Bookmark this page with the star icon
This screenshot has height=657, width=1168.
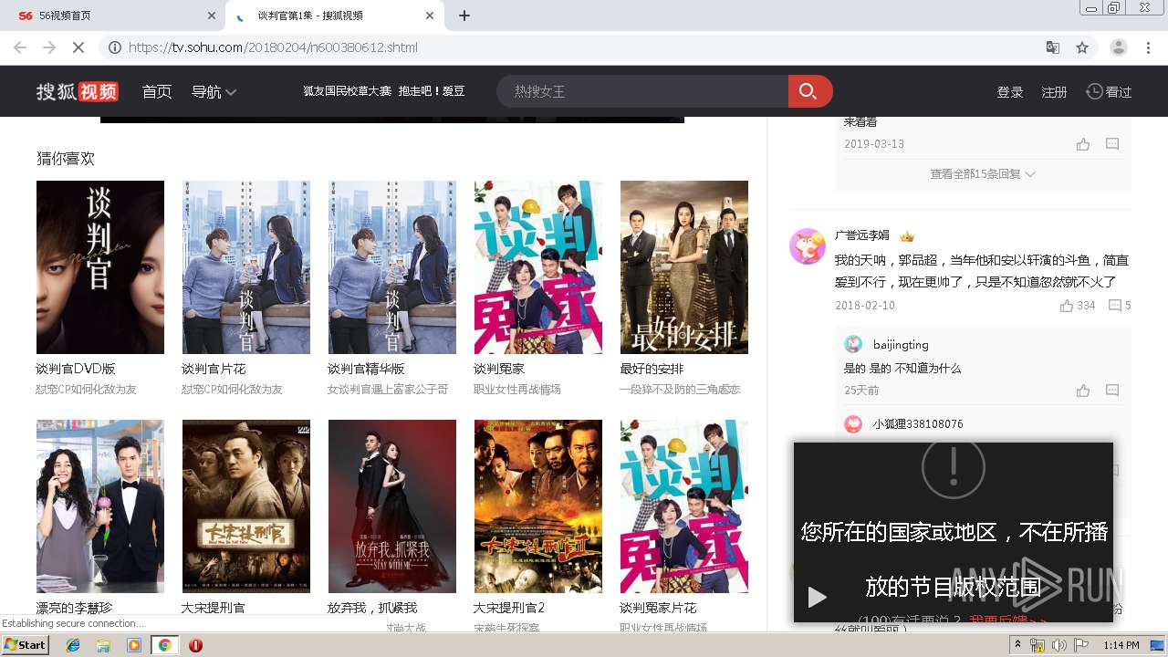pyautogui.click(x=1082, y=47)
